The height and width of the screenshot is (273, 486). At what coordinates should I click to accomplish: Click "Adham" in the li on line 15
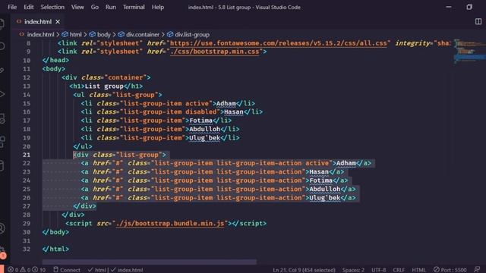tap(226, 103)
